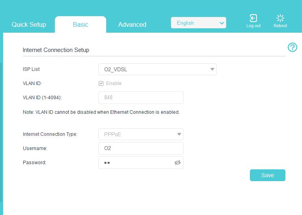Open help via the question mark icon
302x215 pixels.
(293, 48)
